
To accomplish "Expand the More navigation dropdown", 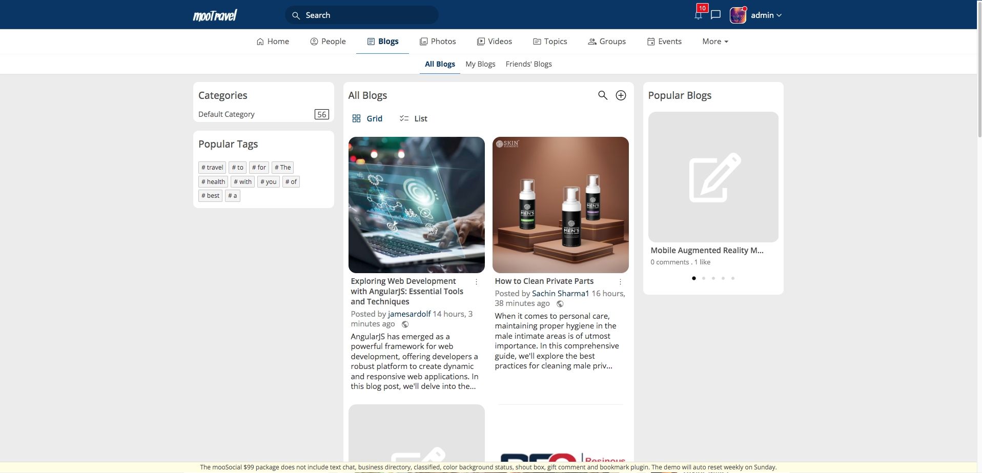I will point(715,42).
